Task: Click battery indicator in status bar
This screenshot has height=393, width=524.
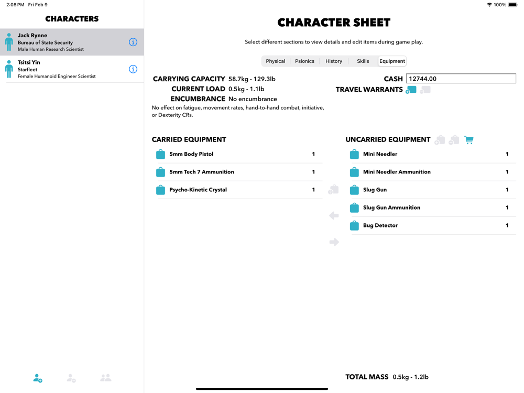Action: coord(512,5)
